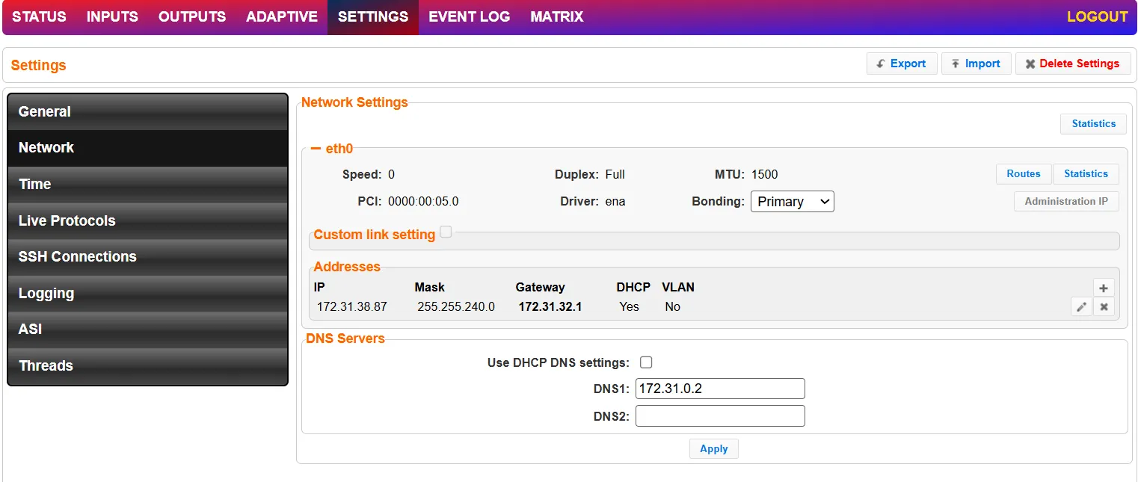Open the Threads settings section

pos(147,366)
